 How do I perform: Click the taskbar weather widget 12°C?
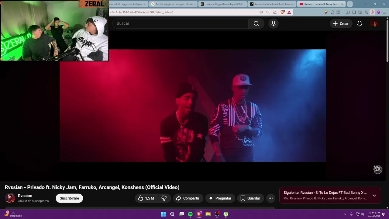pyautogui.click(x=13, y=214)
